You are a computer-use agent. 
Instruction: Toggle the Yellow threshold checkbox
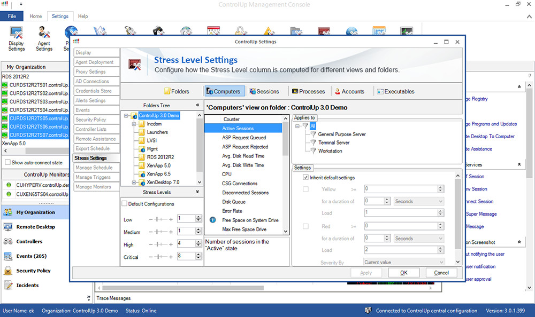[x=305, y=189]
